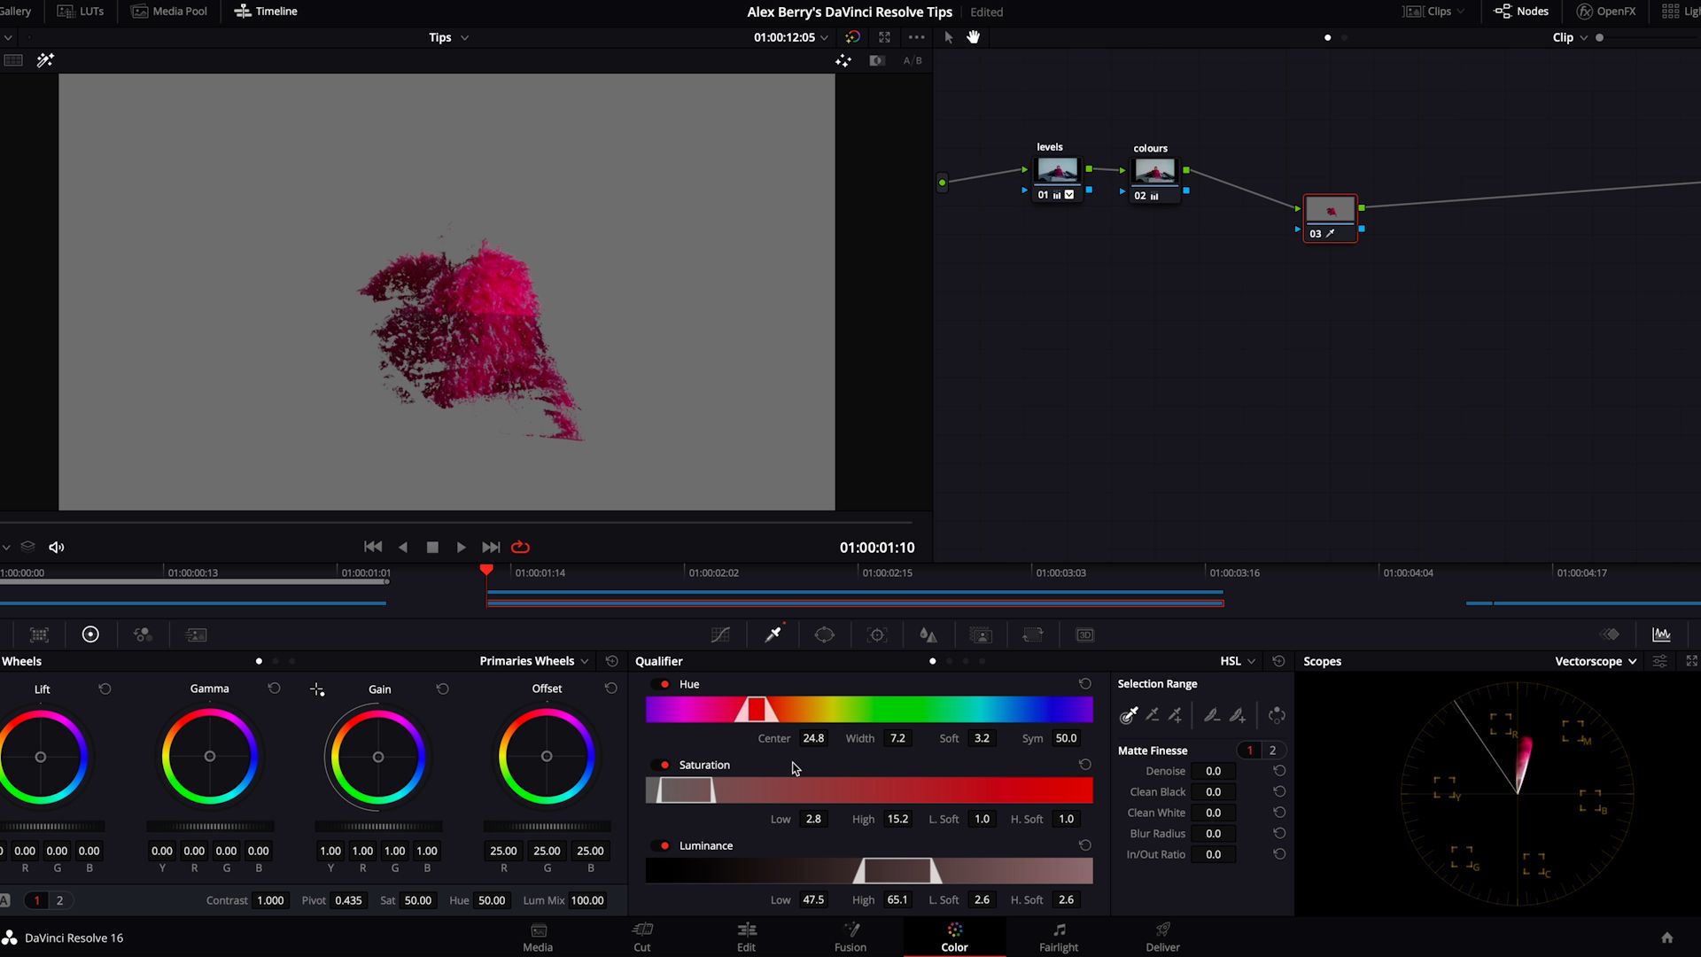Viewport: 1701px width, 957px height.
Task: Toggle loop playback button
Action: [x=521, y=548]
